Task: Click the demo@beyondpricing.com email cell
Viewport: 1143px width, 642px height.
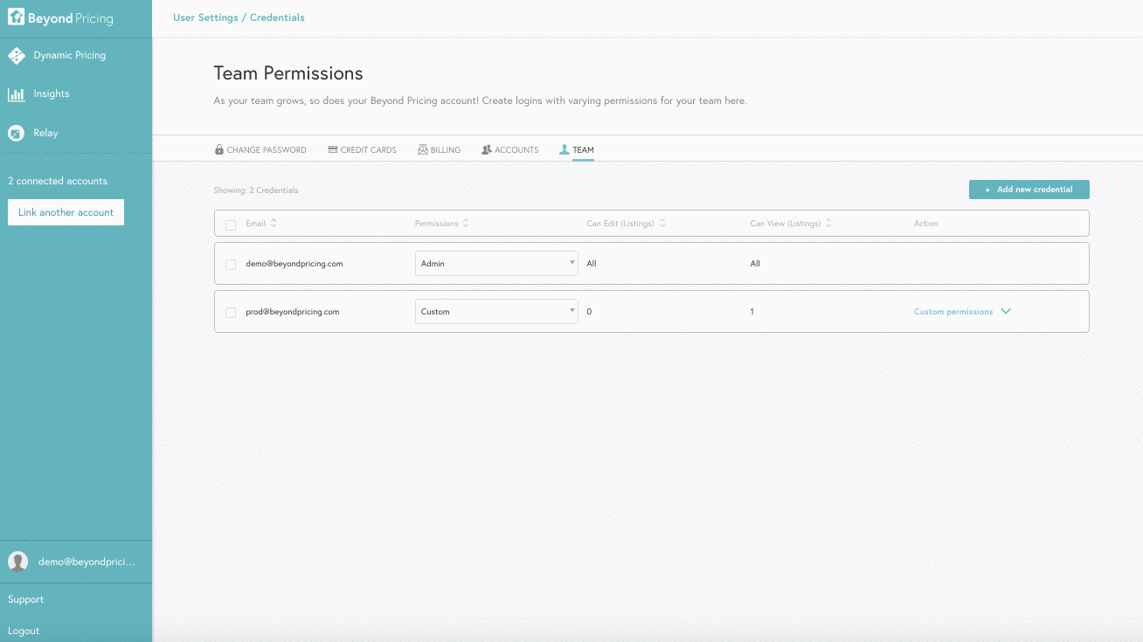Action: pos(294,264)
